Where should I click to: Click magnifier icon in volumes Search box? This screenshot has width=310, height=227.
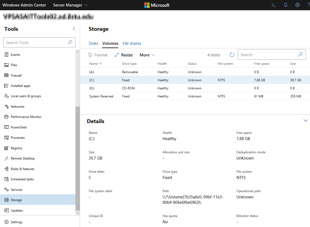point(300,55)
